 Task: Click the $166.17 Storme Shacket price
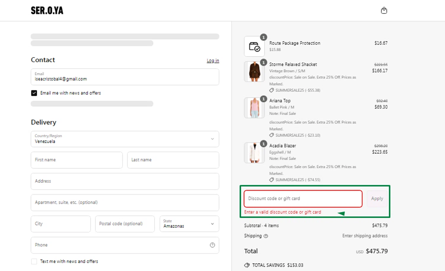click(x=380, y=70)
